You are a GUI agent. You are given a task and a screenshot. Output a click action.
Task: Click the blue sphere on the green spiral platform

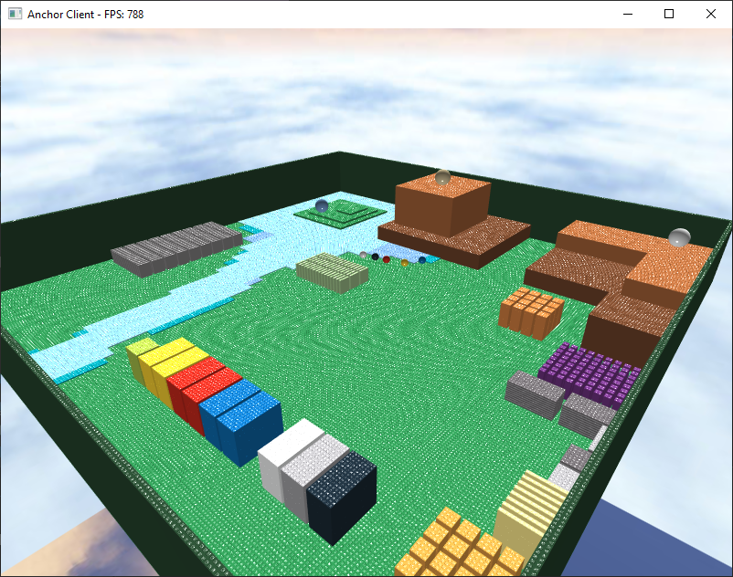(x=322, y=205)
